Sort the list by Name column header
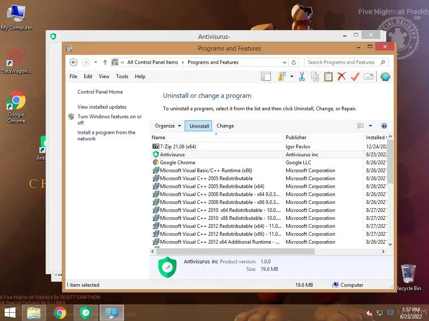Viewport: 429px width, 321px height. [x=216, y=138]
